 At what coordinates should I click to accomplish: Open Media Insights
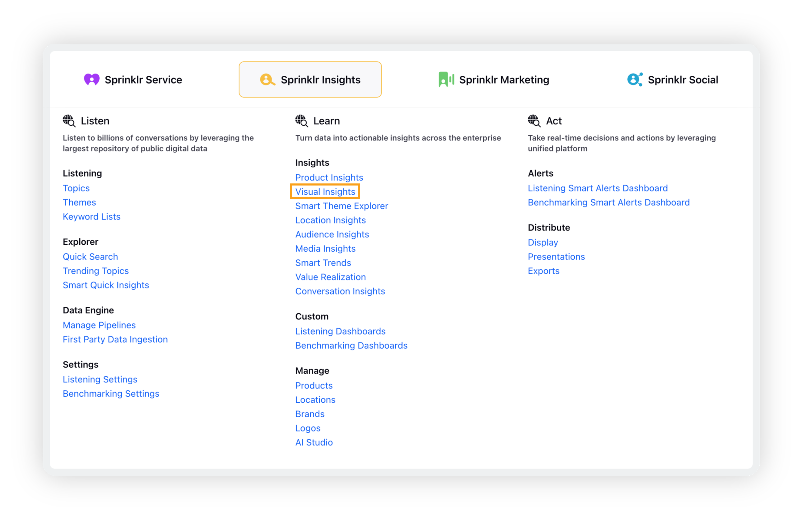click(325, 248)
